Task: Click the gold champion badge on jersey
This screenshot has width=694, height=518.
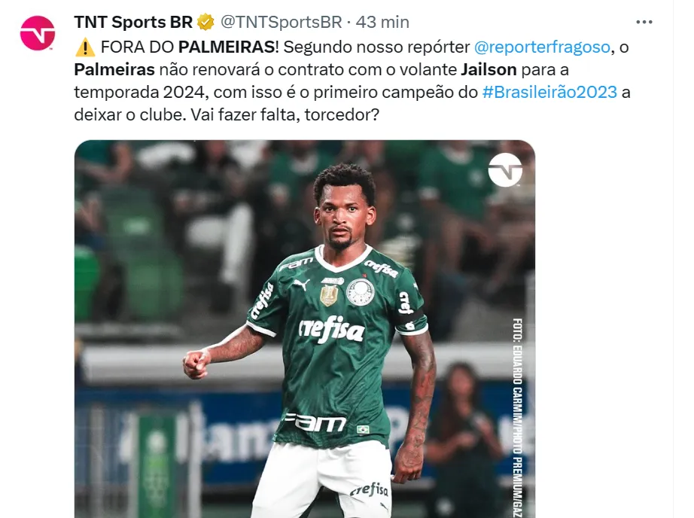Action: (329, 295)
